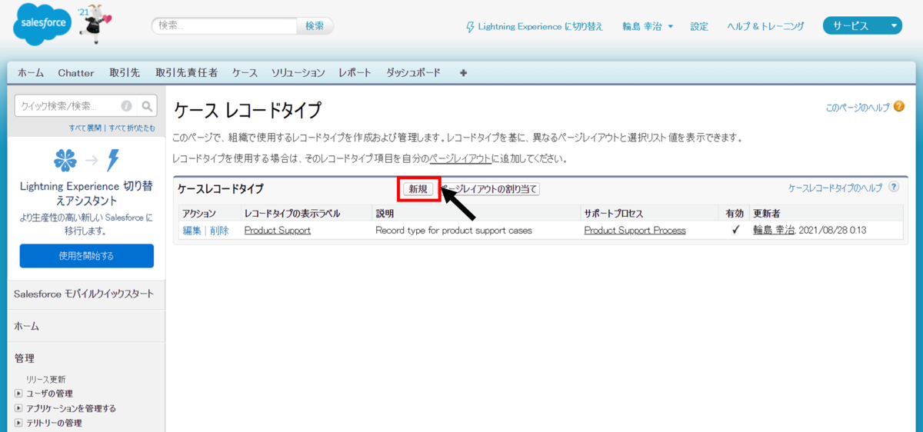Click the このページのヘルプ link
Screen dimensions: 923x432
click(858, 108)
